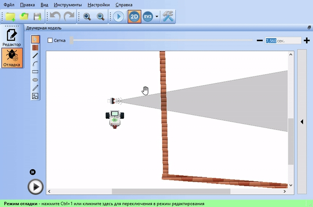313x207 pixels.
Task: Choose the curve drawing tool
Action: [x=35, y=64]
